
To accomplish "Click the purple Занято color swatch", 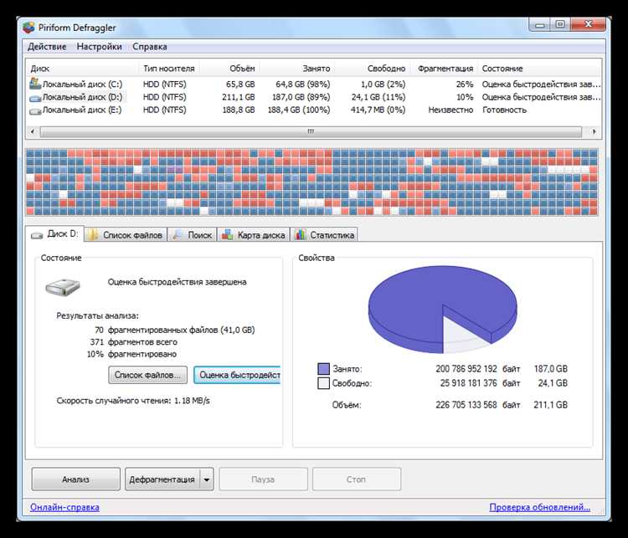I will point(323,369).
